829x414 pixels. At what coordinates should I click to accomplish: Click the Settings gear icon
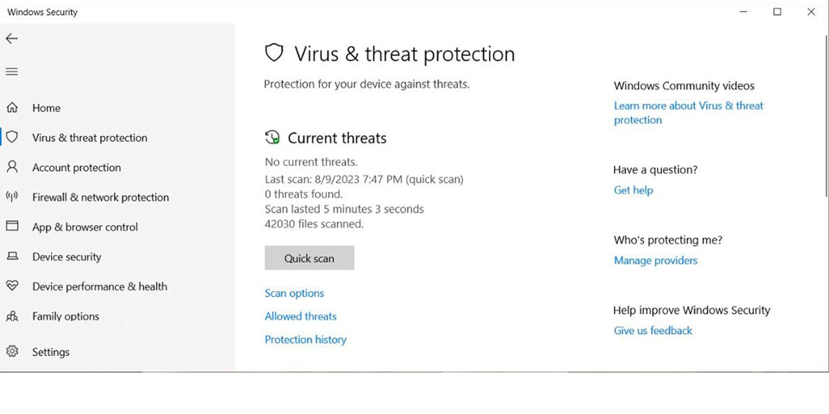12,351
